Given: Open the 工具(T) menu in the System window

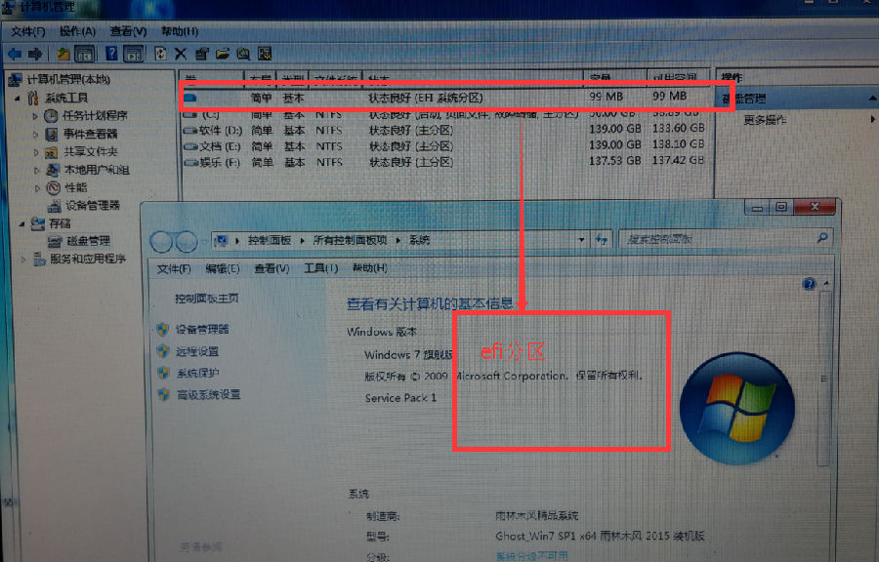Looking at the screenshot, I should 320,268.
